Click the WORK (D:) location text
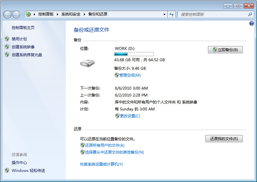The width and height of the screenshot is (257, 182). (125, 49)
